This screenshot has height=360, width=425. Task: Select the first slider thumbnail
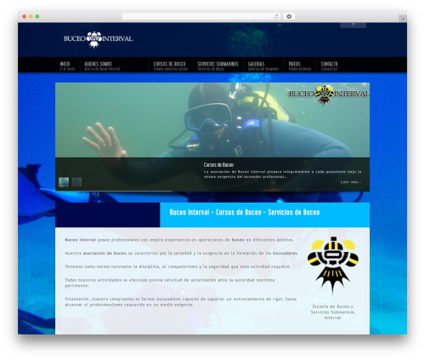click(x=64, y=182)
